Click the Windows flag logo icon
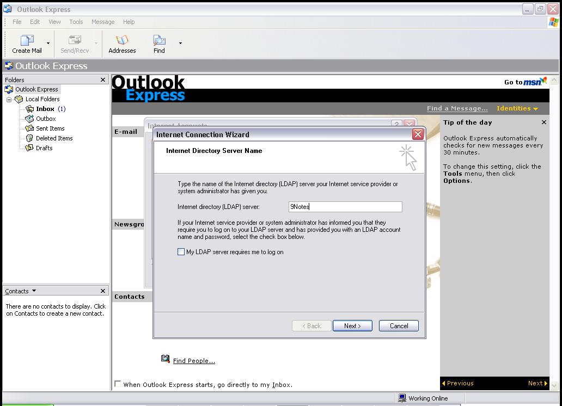This screenshot has width=562, height=406. (x=553, y=22)
